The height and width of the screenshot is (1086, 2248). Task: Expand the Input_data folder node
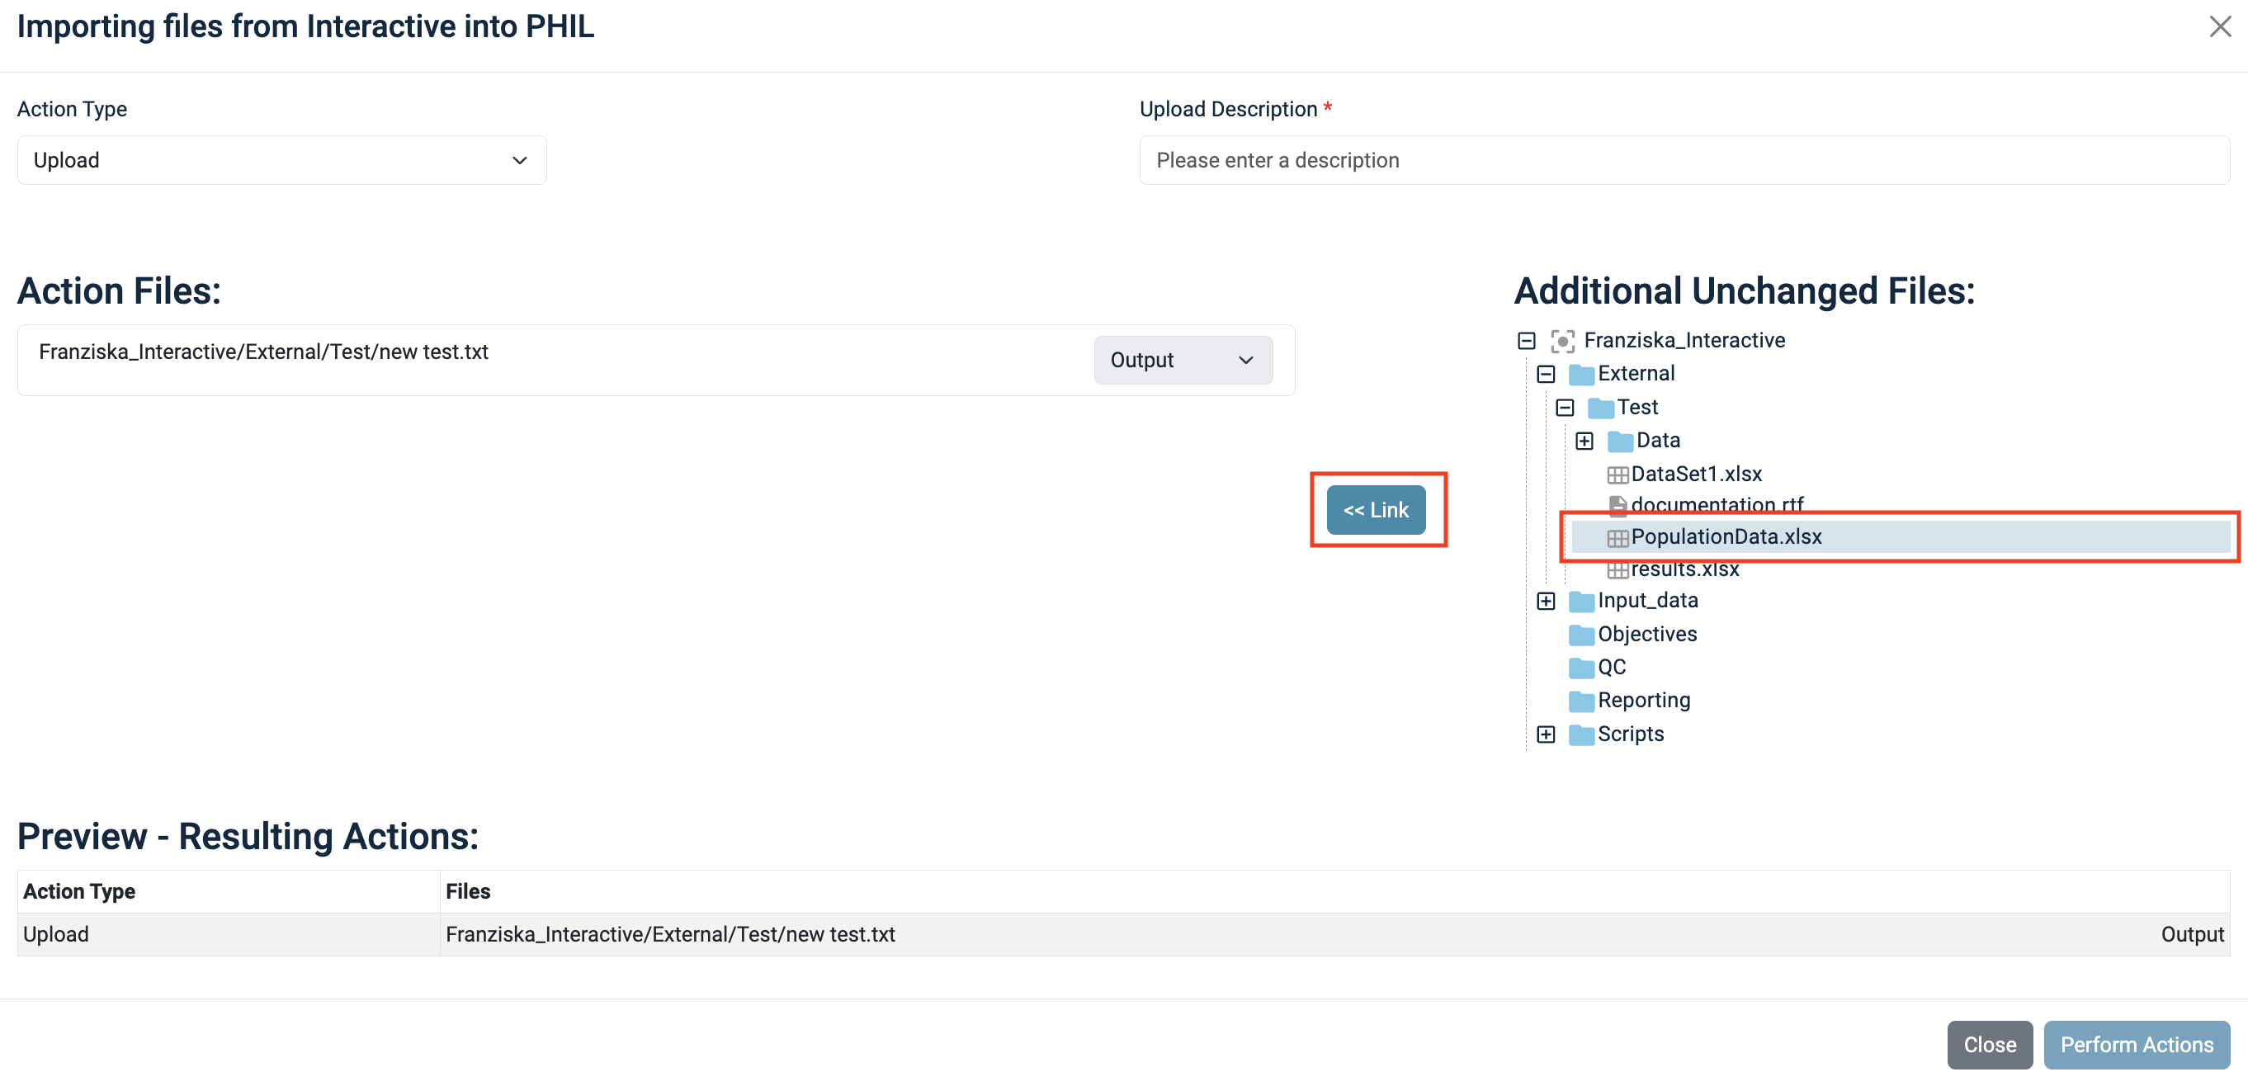tap(1546, 602)
